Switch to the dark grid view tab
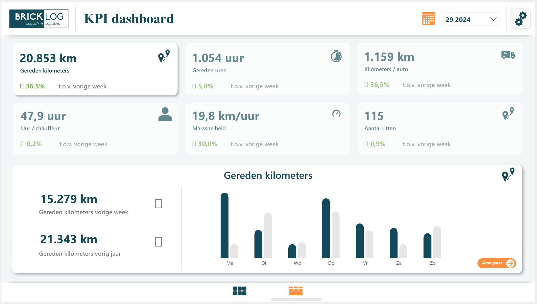The height and width of the screenshot is (304, 537). pos(240,291)
